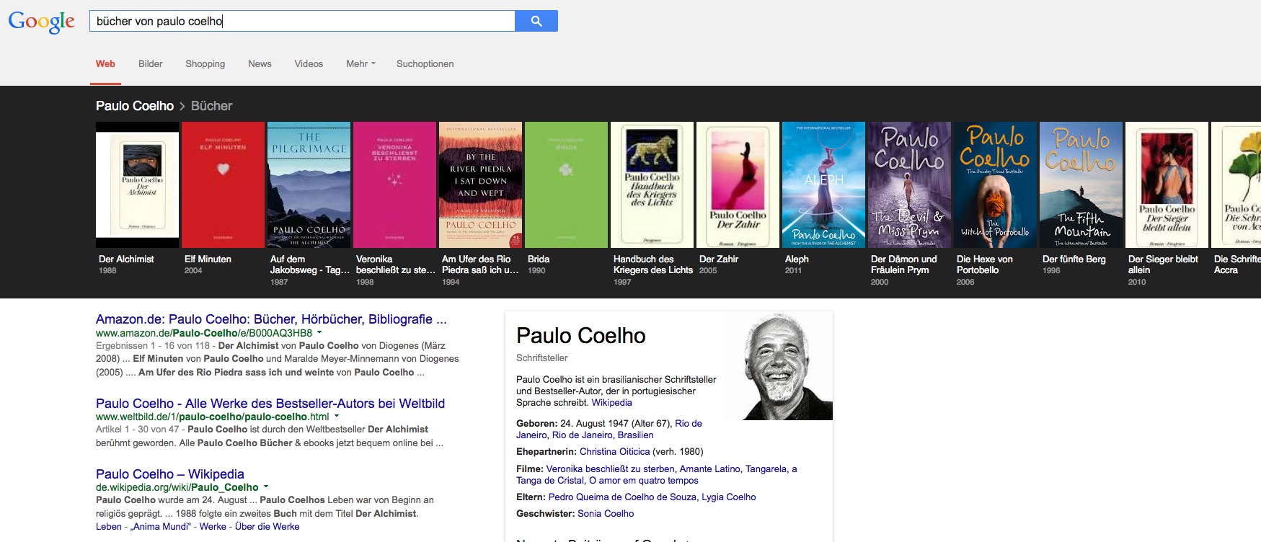Click the blue search magnifier button
The image size is (1261, 542).
tap(536, 21)
